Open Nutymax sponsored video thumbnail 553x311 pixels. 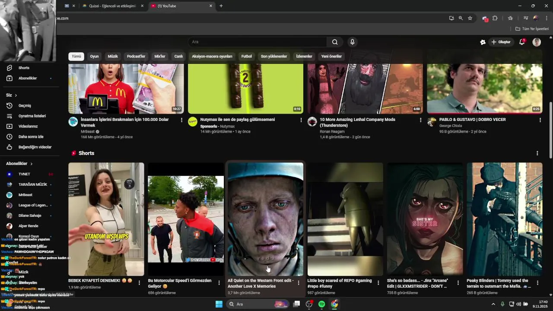(x=245, y=89)
